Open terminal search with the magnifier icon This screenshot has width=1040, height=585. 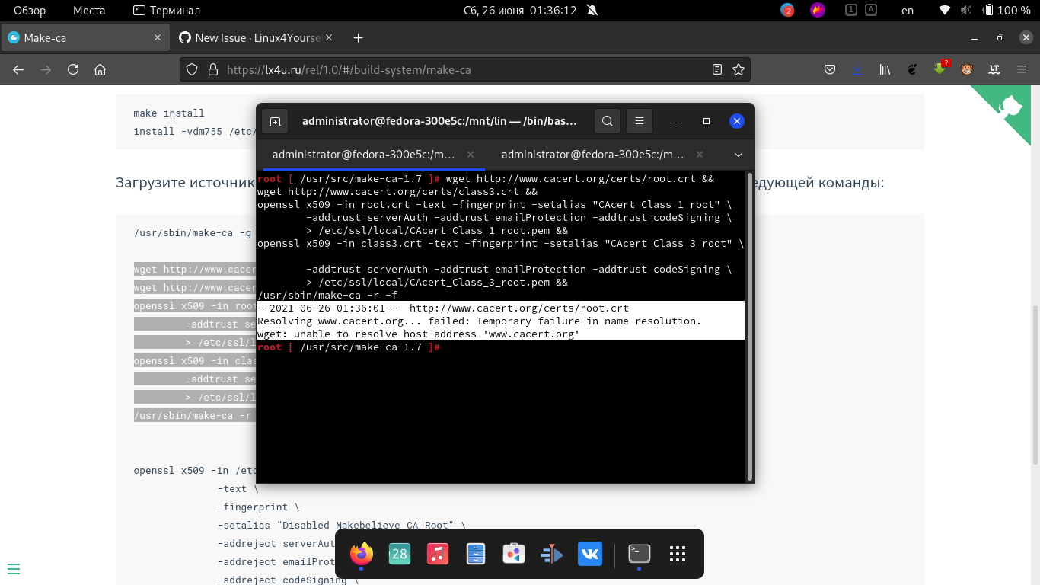click(607, 121)
